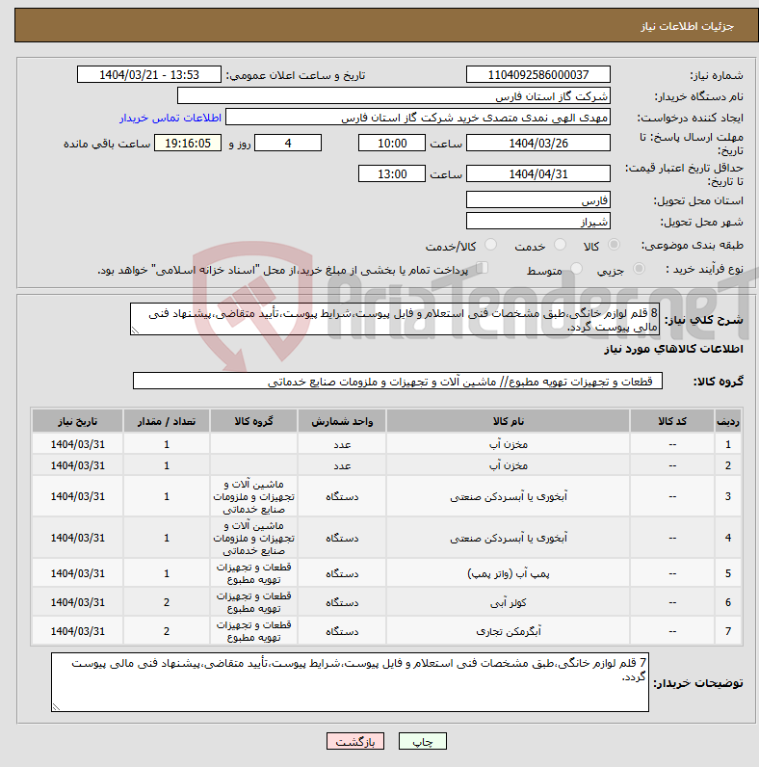Click the ردیف column header

728,421
